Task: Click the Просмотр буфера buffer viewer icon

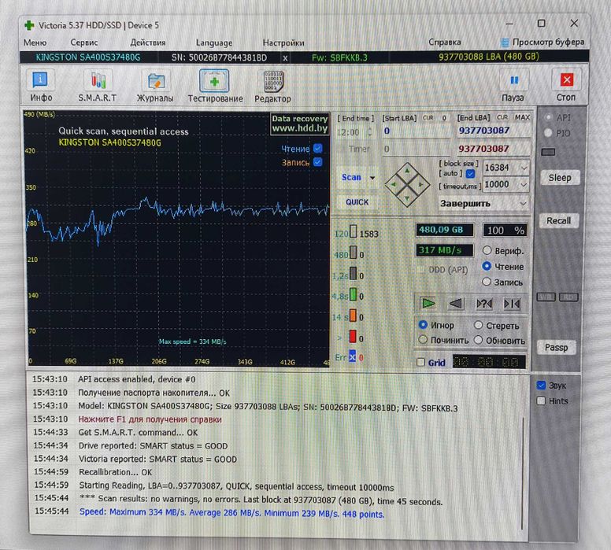Action: coord(505,42)
